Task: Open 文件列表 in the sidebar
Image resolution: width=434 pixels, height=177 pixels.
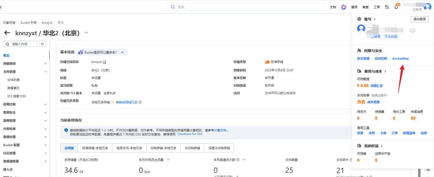Action: pos(14,80)
